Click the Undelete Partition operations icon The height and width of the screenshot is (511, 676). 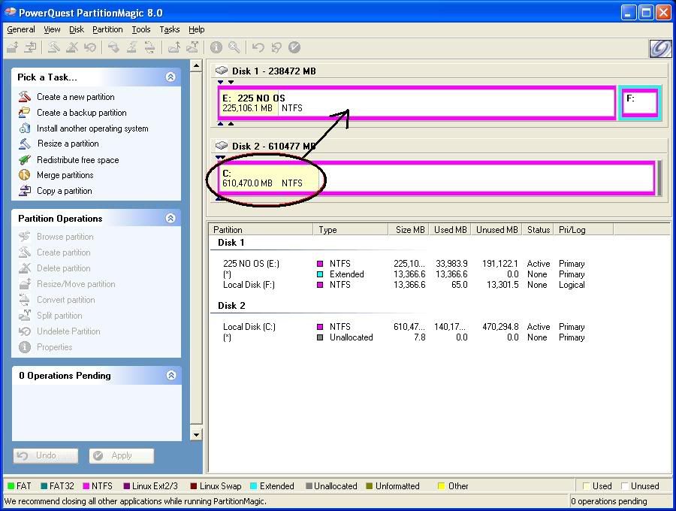(25, 331)
